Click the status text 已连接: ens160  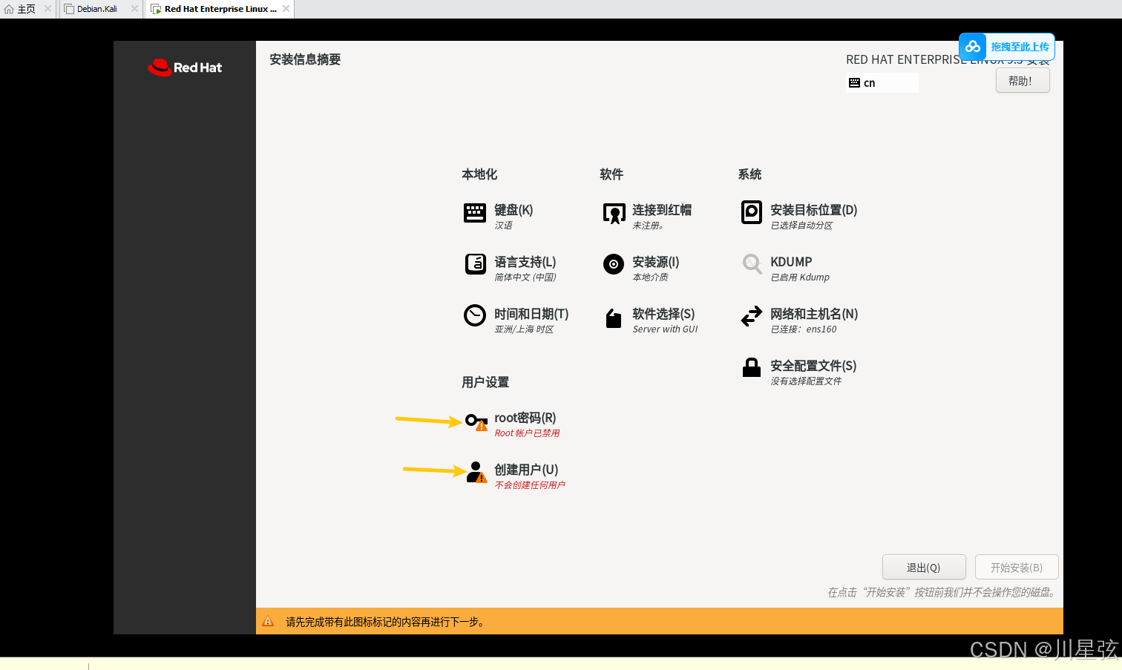click(x=804, y=329)
